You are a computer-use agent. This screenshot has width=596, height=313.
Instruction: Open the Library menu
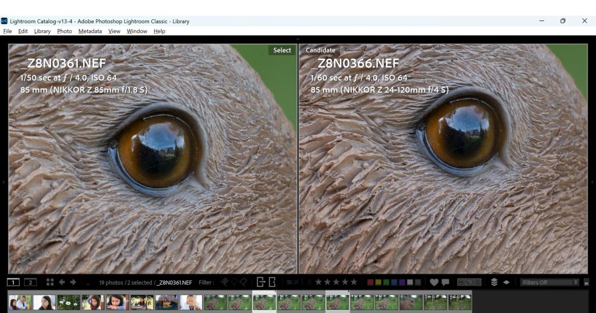coord(42,31)
